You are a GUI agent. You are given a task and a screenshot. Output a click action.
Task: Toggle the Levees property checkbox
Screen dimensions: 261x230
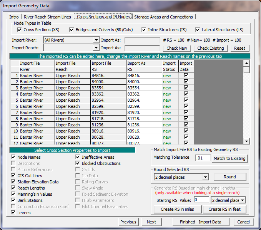[13, 213]
